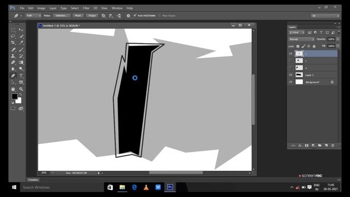Open the pen options gear menu
This screenshot has height=197, width=350.
129,16
